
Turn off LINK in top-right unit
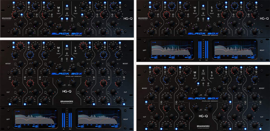(208, 19)
